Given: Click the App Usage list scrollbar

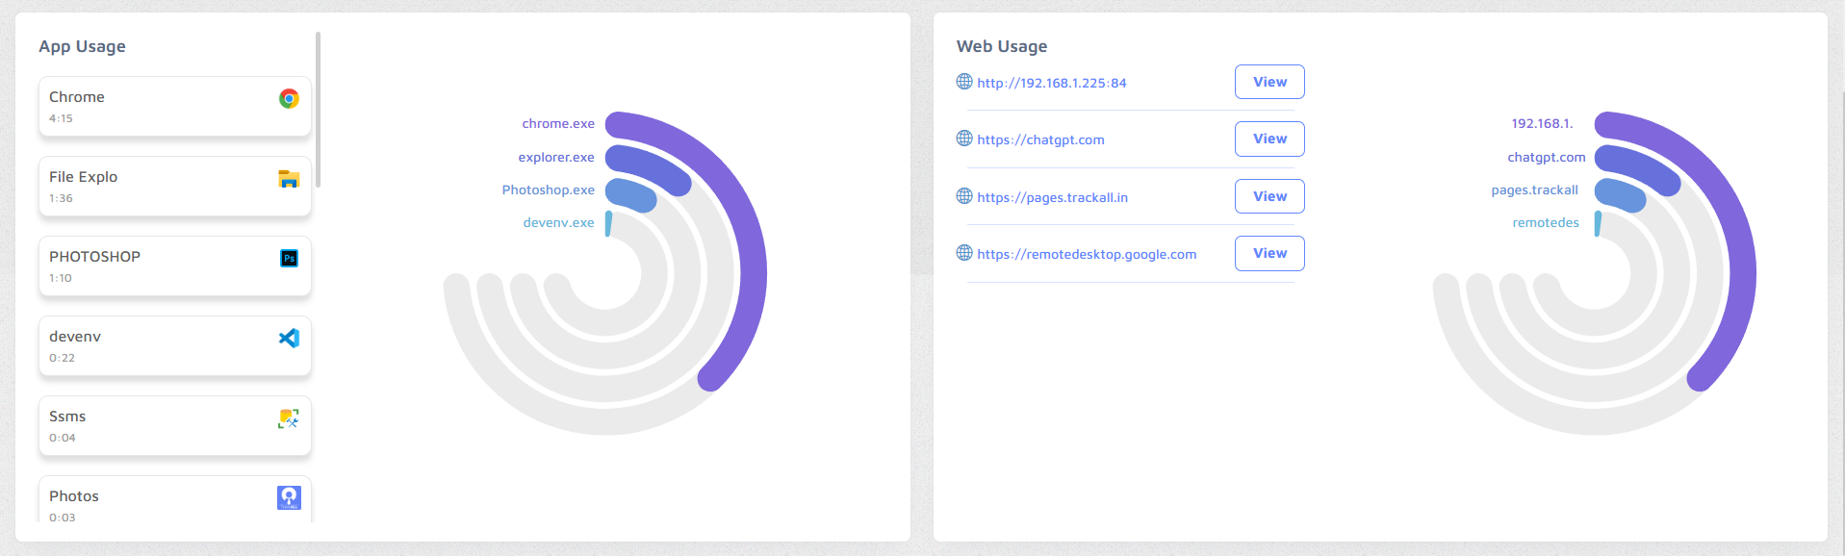Looking at the screenshot, I should 318,110.
